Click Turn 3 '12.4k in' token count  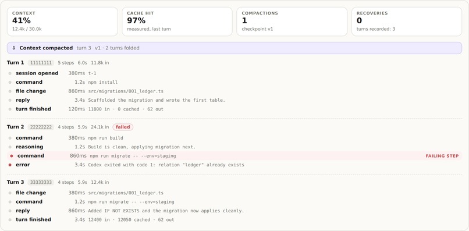(100, 182)
